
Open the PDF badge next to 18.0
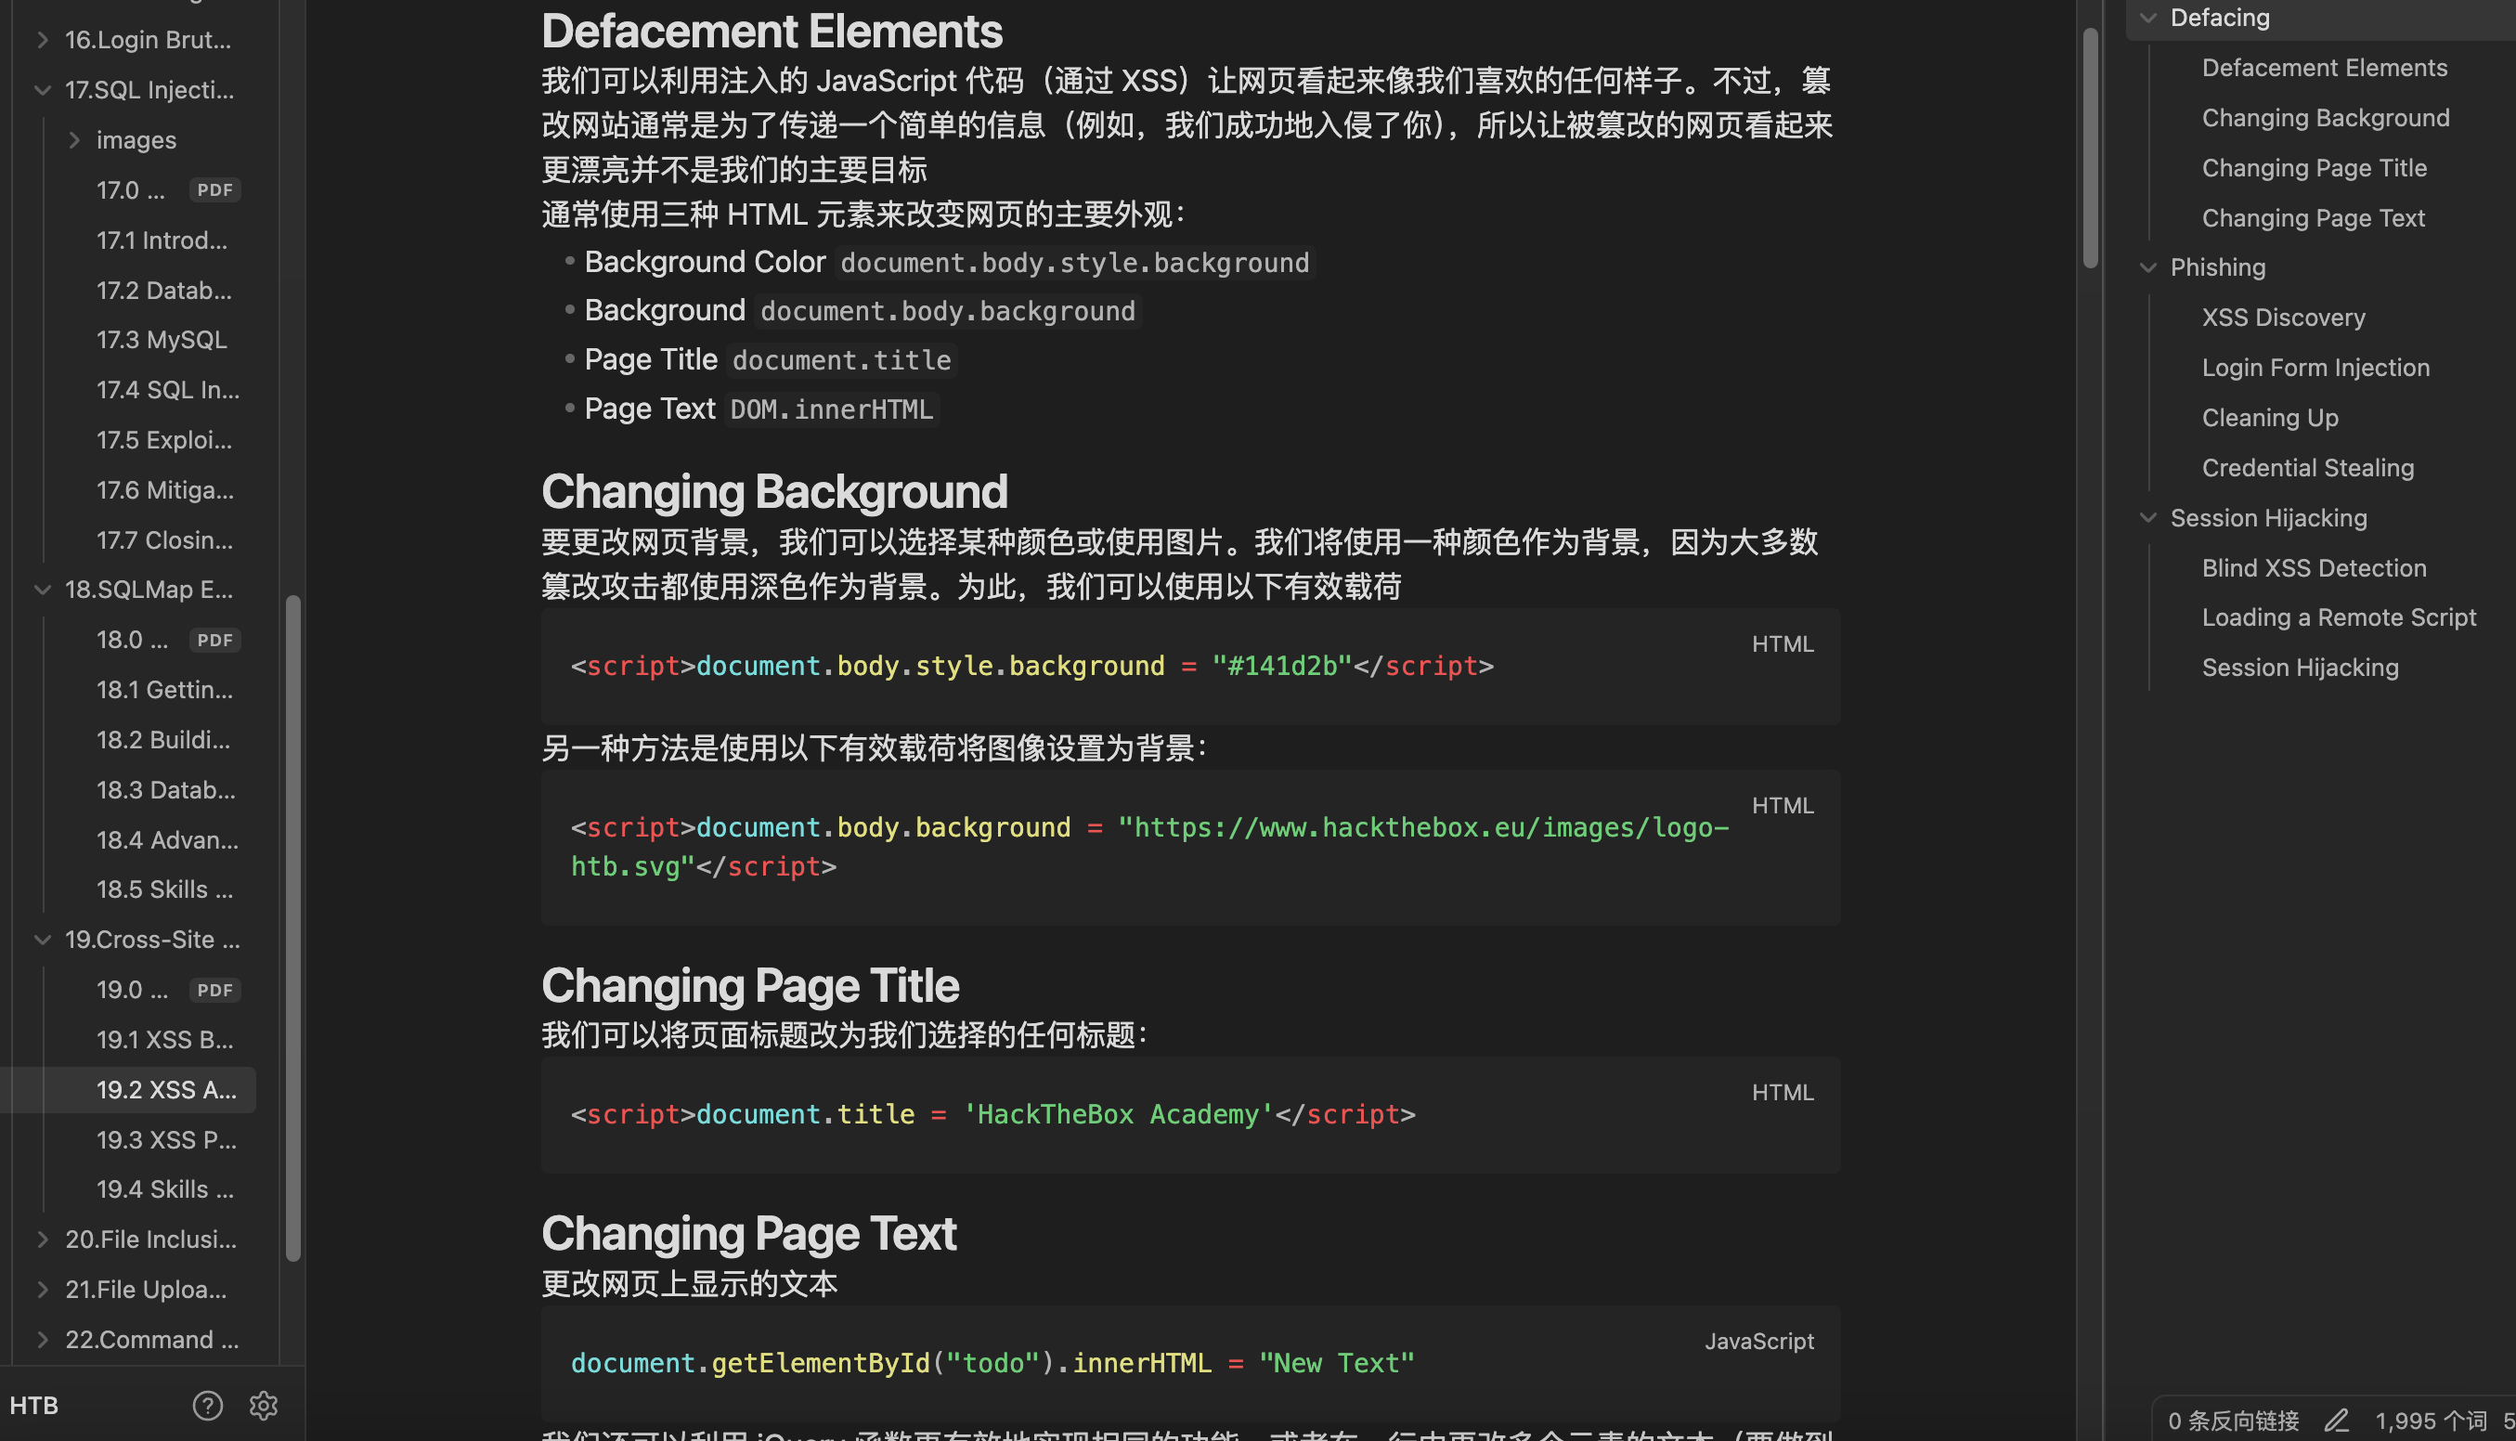214,640
